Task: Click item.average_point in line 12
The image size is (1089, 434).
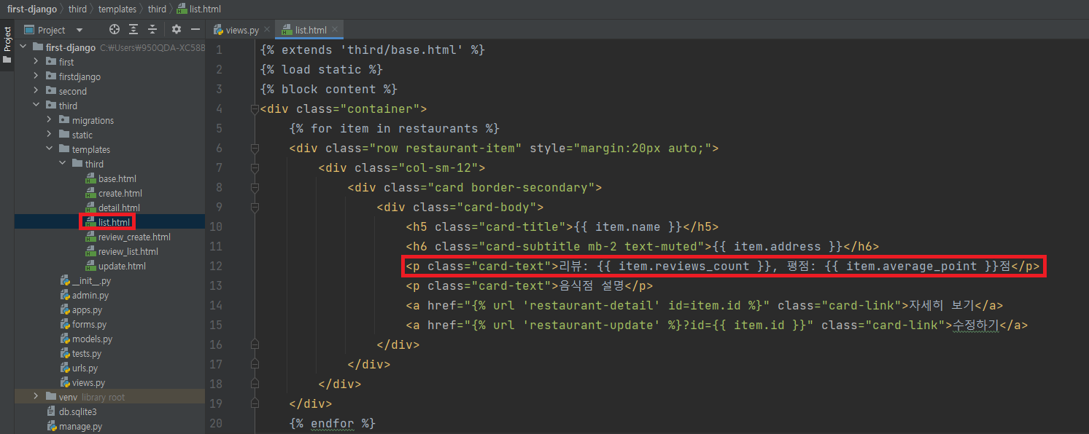Action: [911, 267]
